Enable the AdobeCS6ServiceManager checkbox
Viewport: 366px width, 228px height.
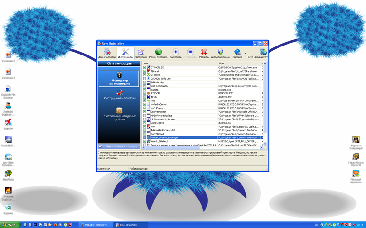[144, 137]
